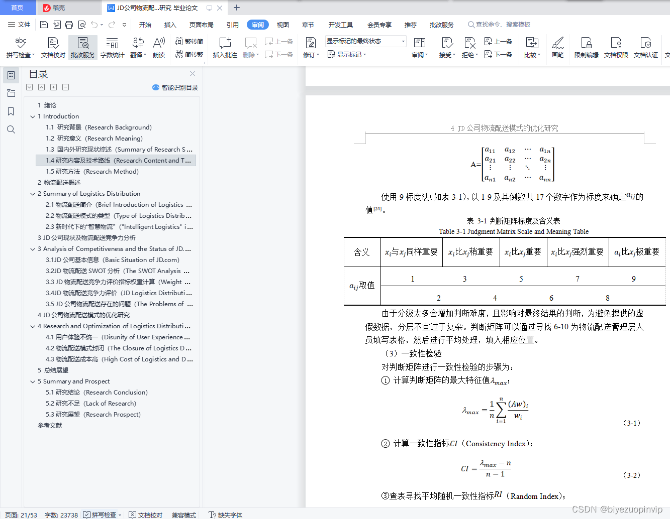
Task: Open 文档认证 document certification
Action: click(645, 47)
